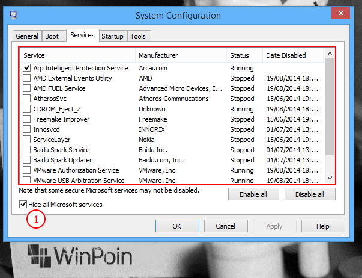Switch to the General tab
Viewport: 362px width, 278px height.
point(27,36)
